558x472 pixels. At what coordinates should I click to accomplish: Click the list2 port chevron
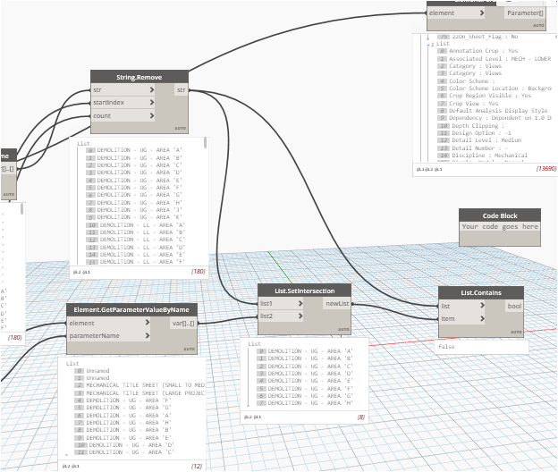[300, 316]
